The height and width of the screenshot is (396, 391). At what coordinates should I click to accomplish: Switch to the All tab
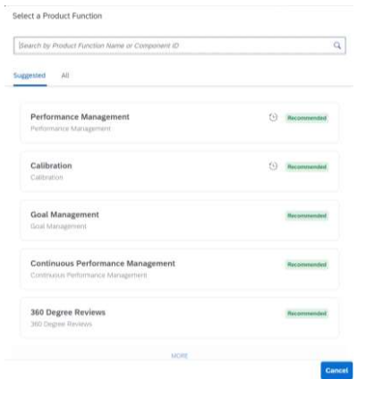[x=65, y=75]
